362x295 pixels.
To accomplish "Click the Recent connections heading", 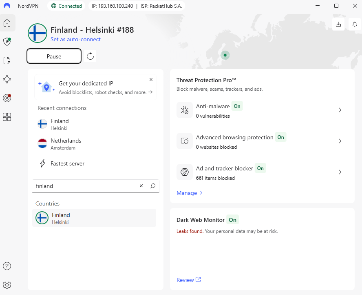I will click(62, 108).
